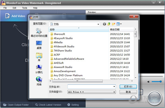Expand the 文件名 filename dropdown arrow

click(114, 87)
